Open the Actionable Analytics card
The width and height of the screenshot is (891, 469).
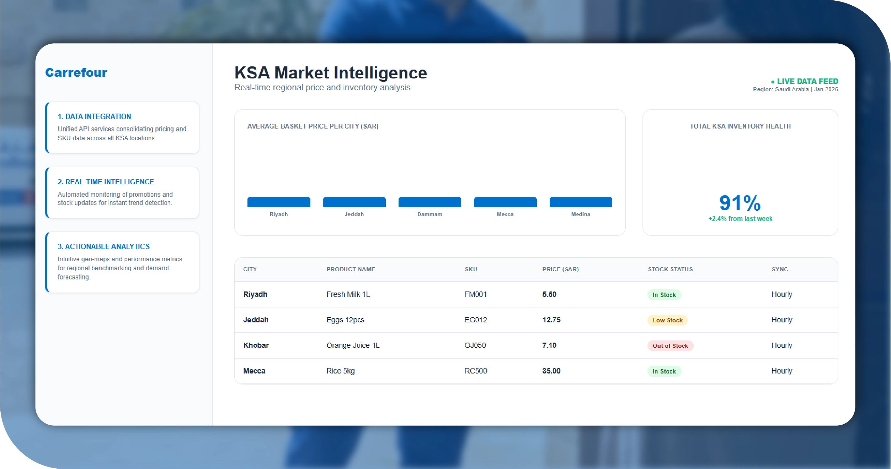(122, 262)
